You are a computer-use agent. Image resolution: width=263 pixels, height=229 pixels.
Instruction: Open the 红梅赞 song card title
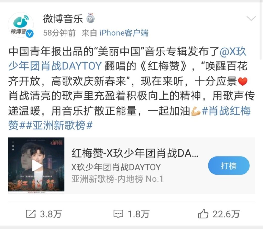pyautogui.click(x=135, y=153)
